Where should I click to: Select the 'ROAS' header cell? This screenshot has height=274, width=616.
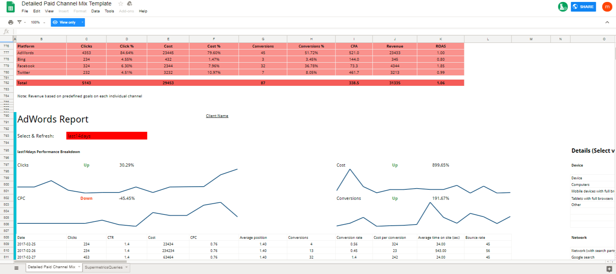[x=441, y=46]
